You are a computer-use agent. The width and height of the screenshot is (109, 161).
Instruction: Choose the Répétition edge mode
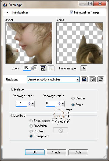(31, 126)
